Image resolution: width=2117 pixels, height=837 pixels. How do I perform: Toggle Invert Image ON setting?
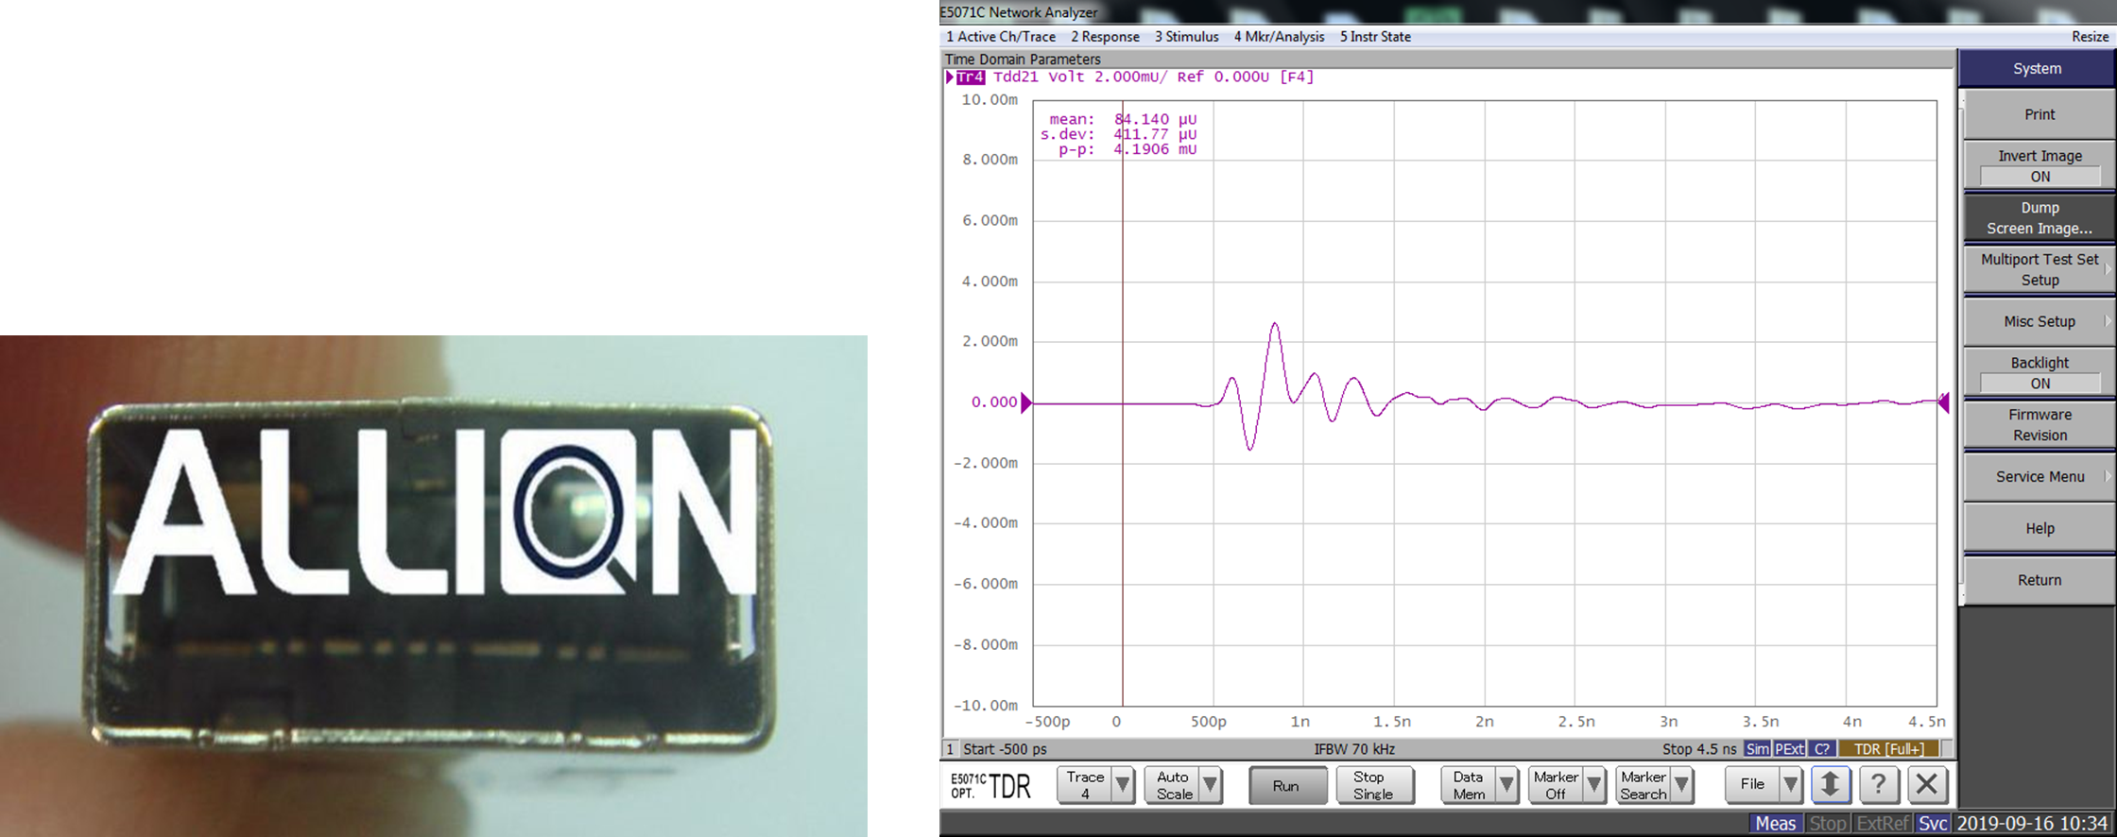2039,165
